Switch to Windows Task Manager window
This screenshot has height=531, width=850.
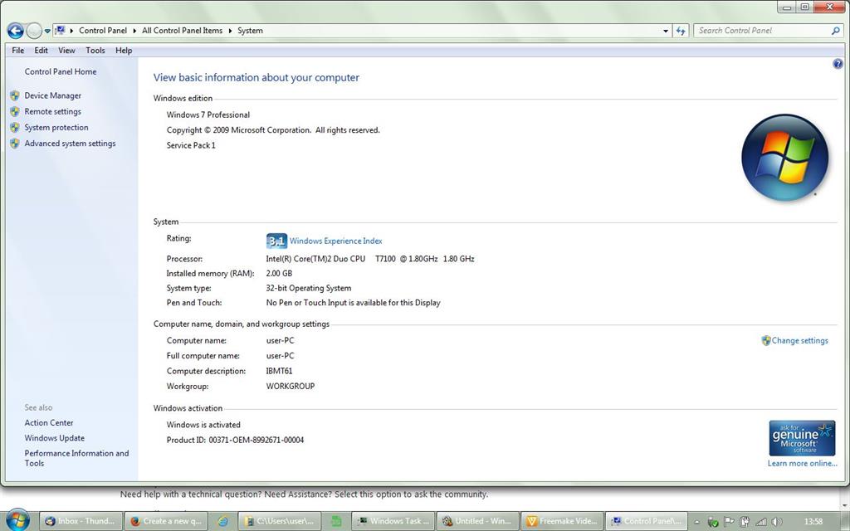pyautogui.click(x=393, y=521)
